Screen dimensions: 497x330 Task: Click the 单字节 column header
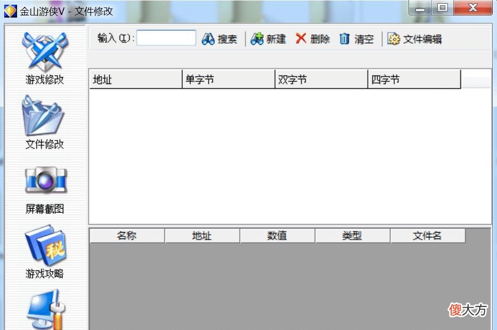click(x=229, y=79)
